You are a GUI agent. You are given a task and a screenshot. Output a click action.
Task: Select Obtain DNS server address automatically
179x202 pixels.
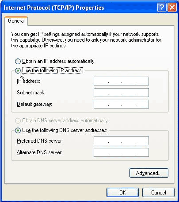18,120
